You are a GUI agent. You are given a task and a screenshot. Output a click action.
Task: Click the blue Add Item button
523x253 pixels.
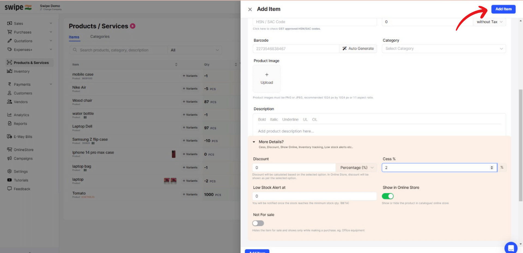click(x=503, y=9)
